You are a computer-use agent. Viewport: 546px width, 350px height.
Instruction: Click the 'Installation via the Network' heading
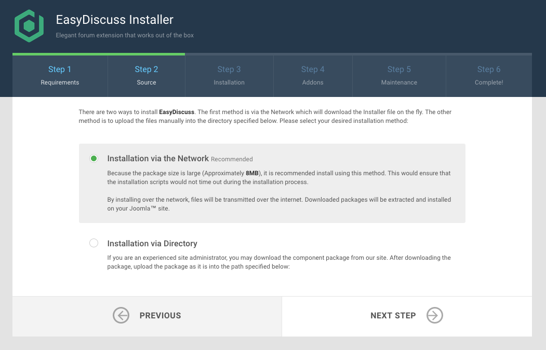coord(158,159)
